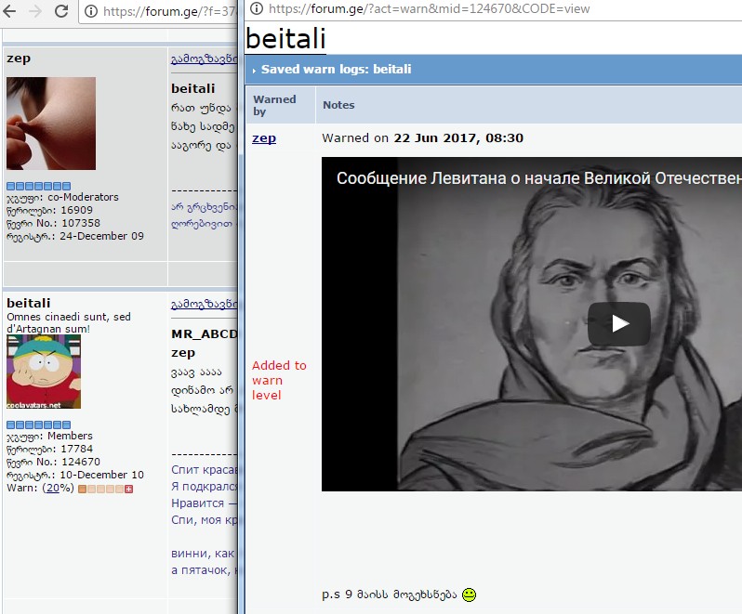Open zep username in left forum post
The width and height of the screenshot is (742, 614).
coord(19,59)
